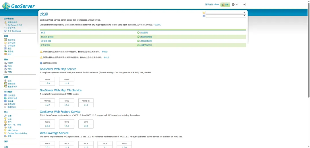Click the OSGeo link
Screen dimensions: 310x148
157,25
